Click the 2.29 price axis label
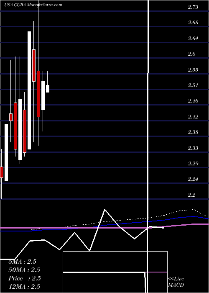The height and width of the screenshot is (293, 209). [x=193, y=164]
